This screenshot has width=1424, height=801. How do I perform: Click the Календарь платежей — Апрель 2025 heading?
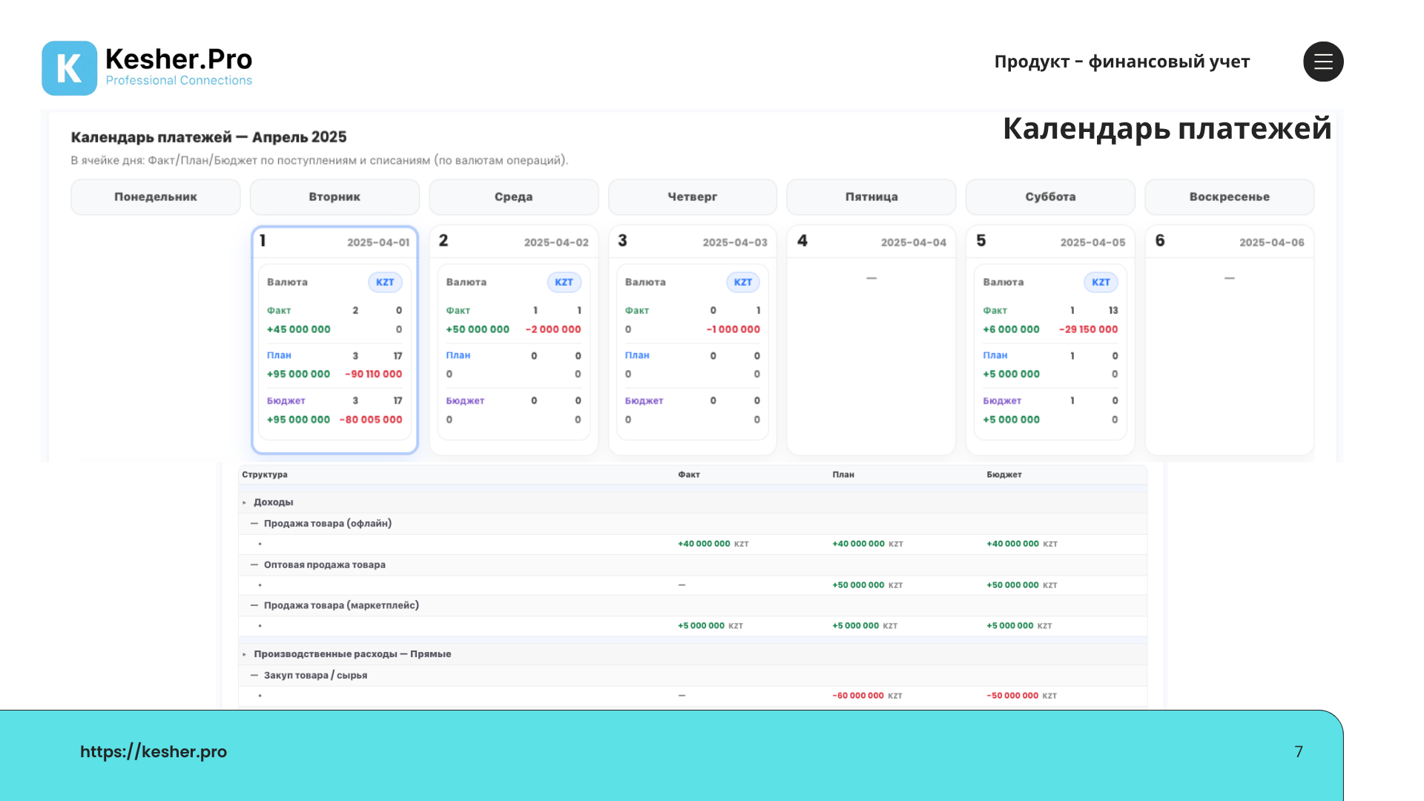pos(208,137)
